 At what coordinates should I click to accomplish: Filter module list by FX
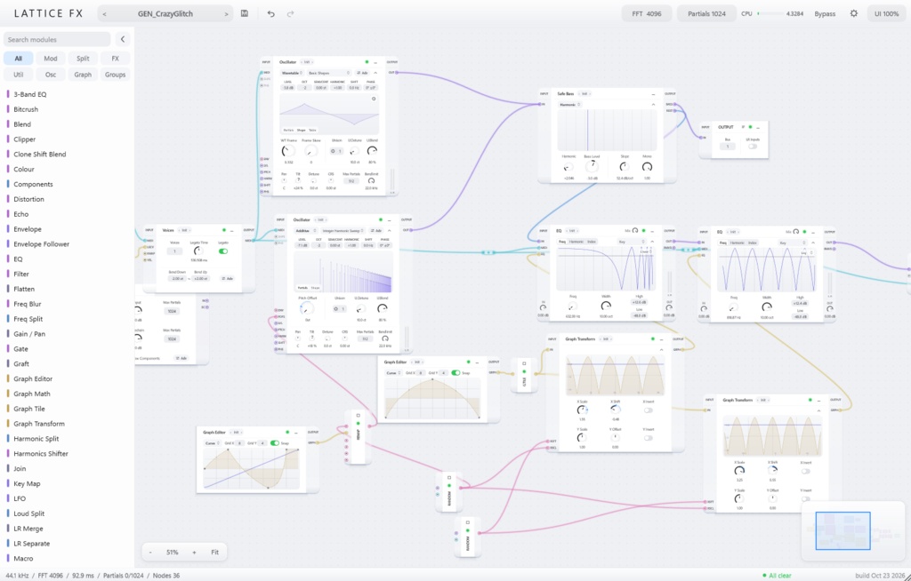(x=115, y=58)
